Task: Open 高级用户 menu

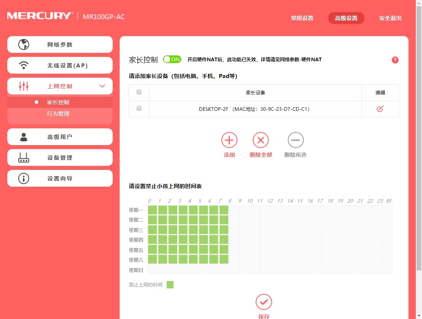Action: click(60, 137)
